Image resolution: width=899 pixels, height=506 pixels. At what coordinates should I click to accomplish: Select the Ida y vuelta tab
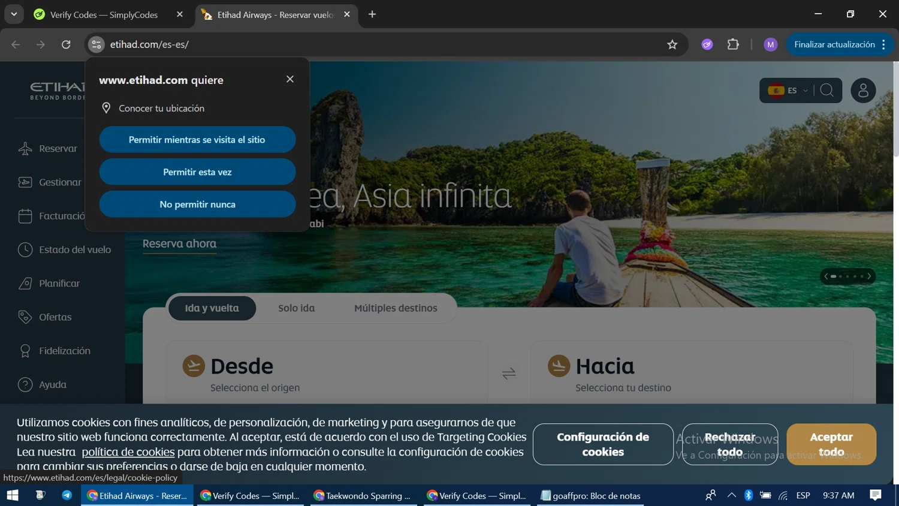(x=212, y=308)
